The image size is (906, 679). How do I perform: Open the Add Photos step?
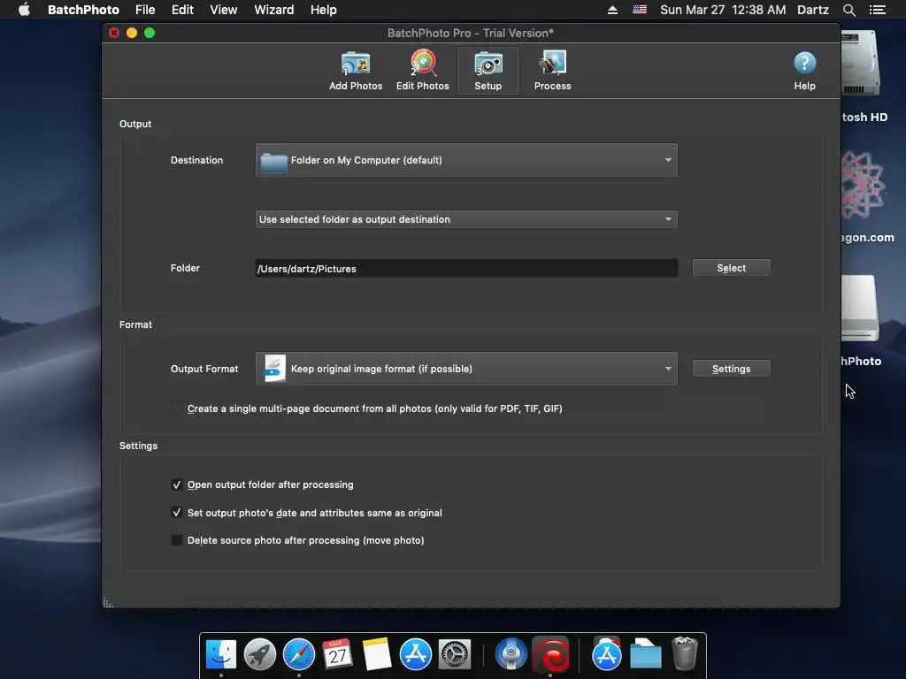356,71
